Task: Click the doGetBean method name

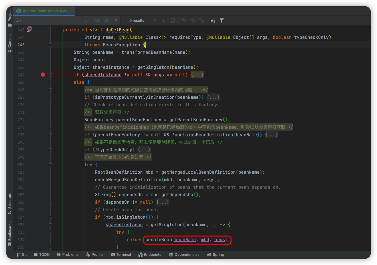Action: (117, 30)
